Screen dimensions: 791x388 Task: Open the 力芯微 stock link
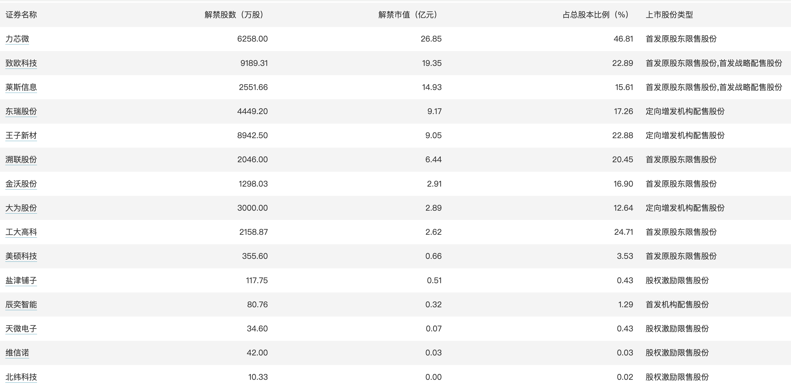coord(17,39)
